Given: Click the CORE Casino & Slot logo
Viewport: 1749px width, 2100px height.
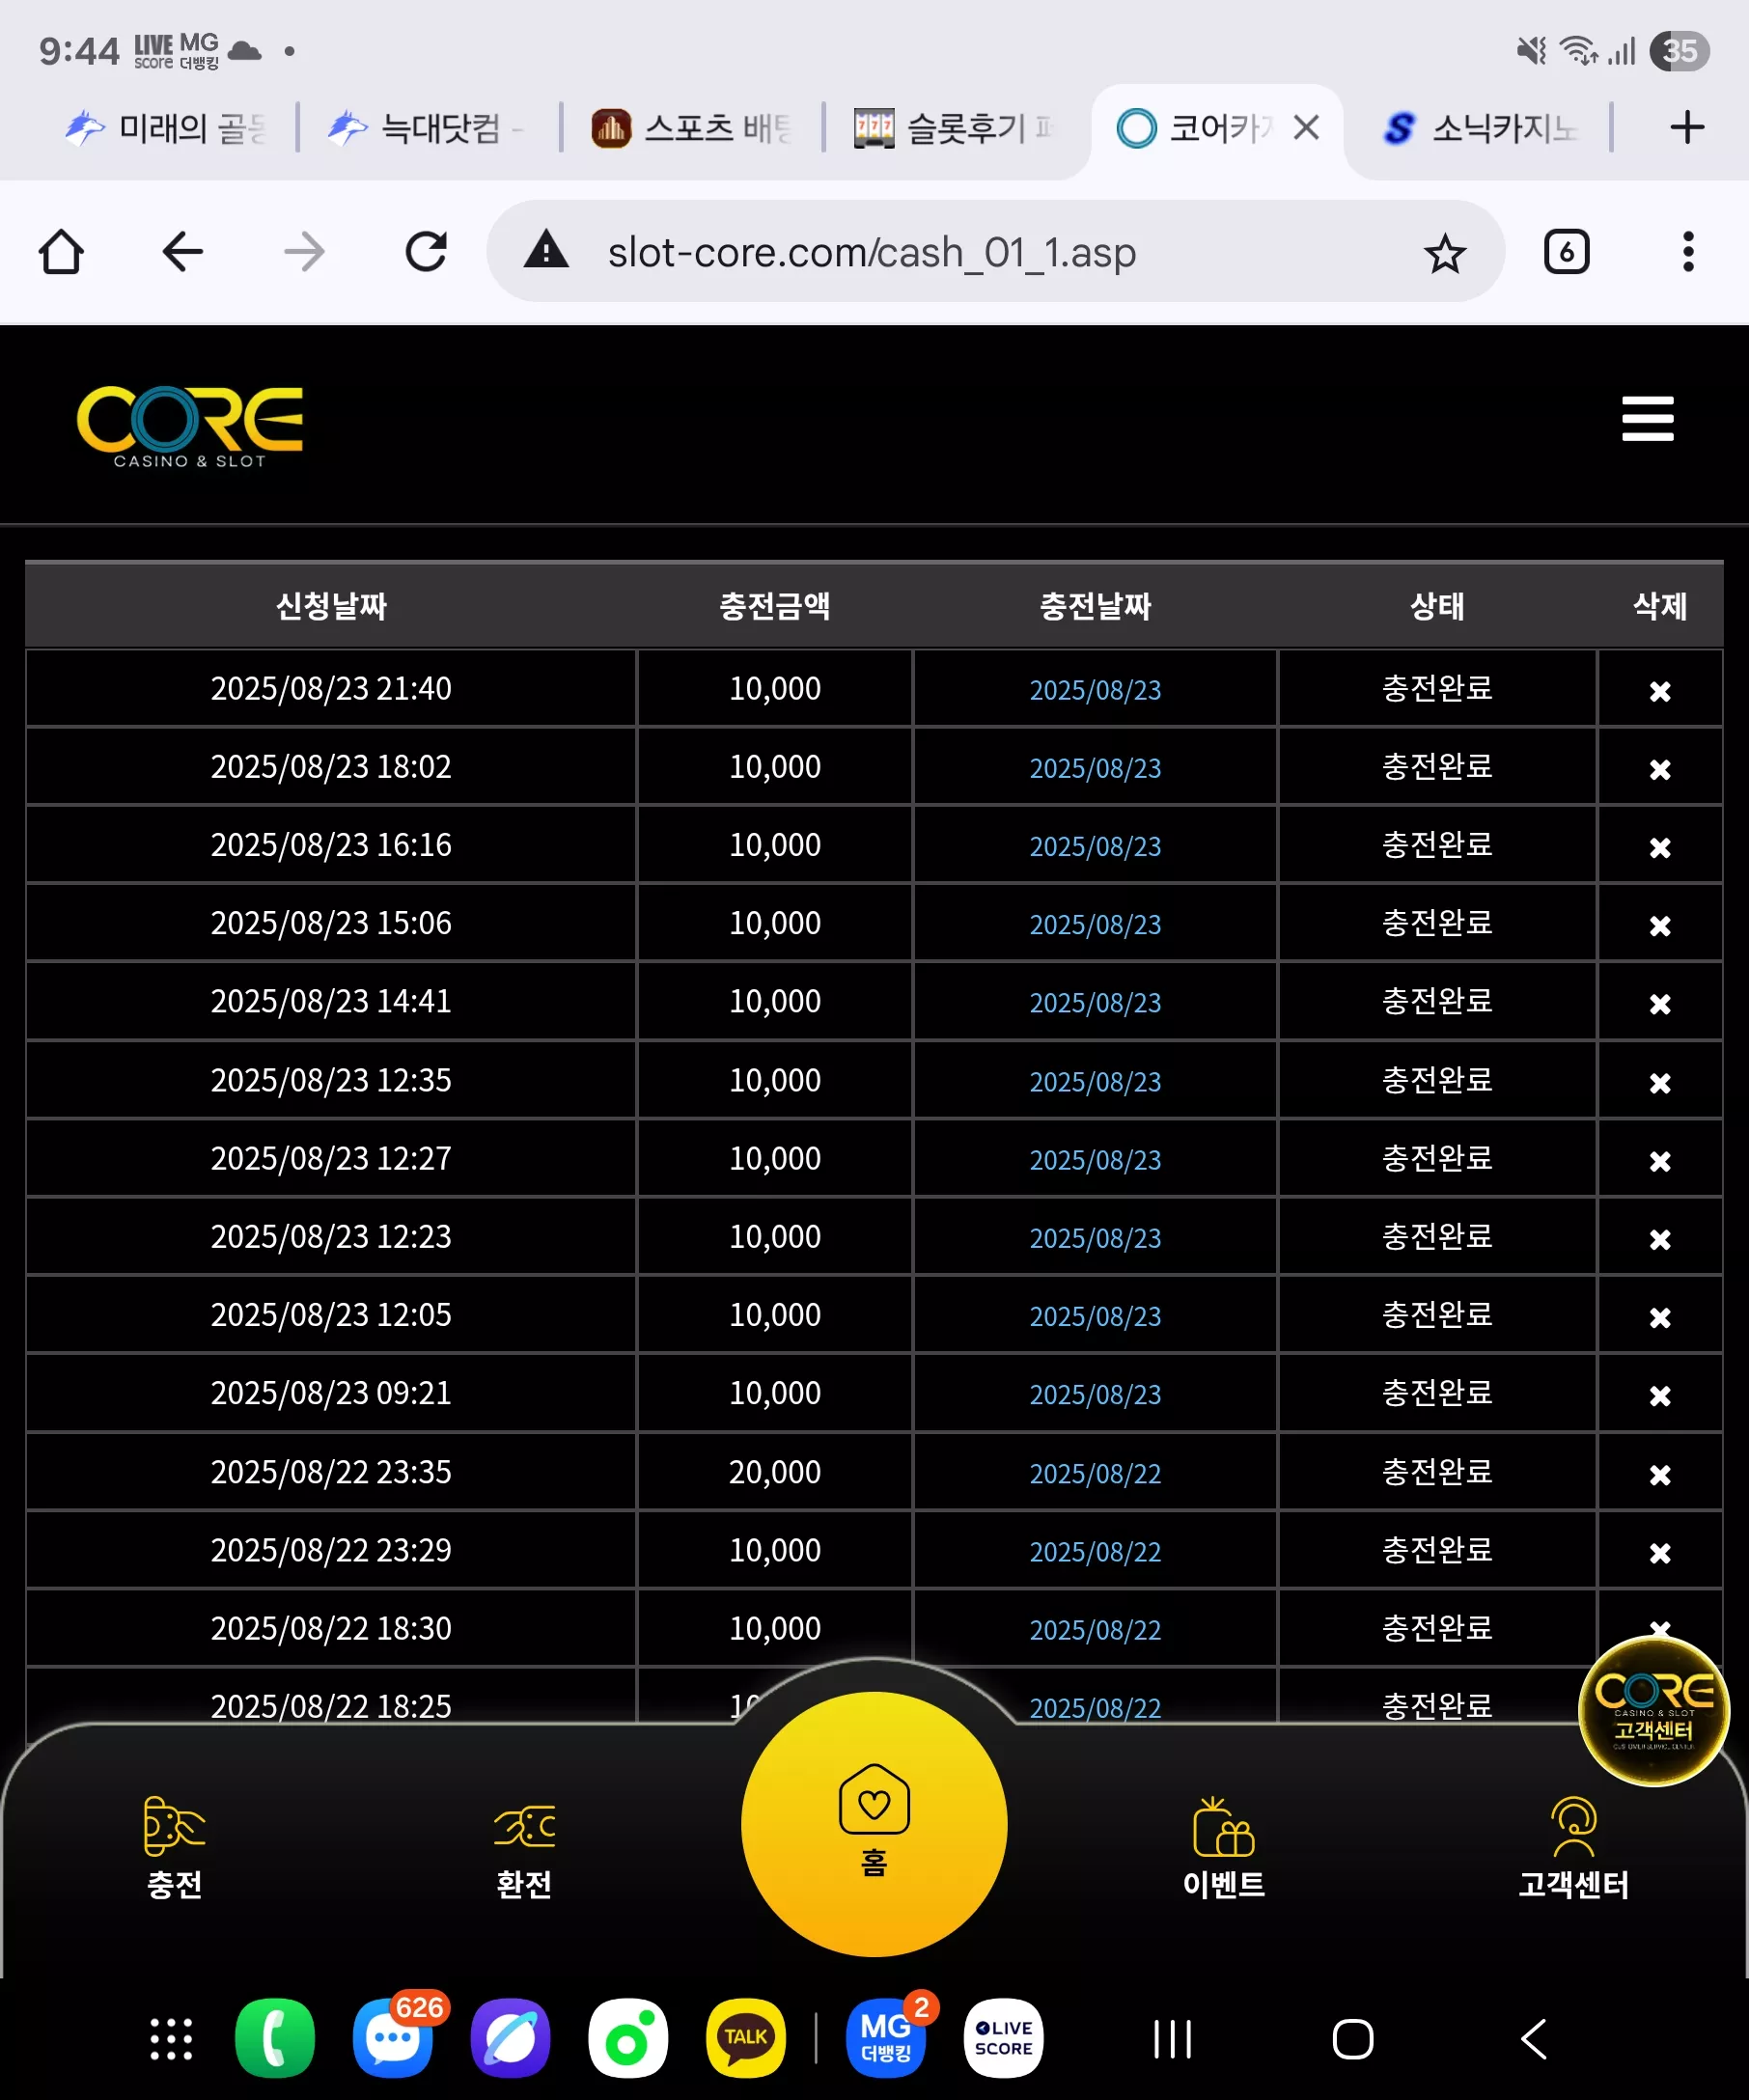Looking at the screenshot, I should (x=190, y=427).
